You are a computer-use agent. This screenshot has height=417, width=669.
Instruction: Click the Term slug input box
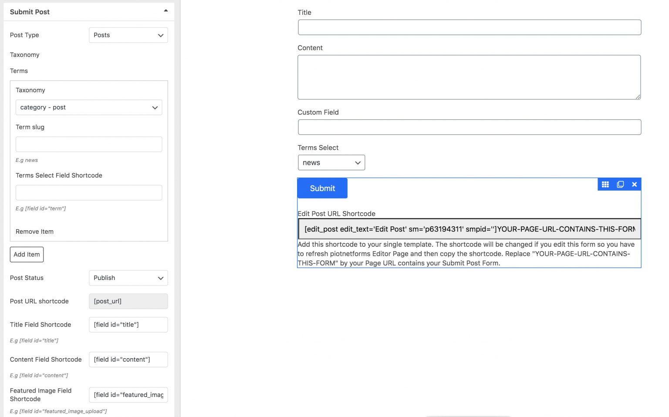[89, 144]
